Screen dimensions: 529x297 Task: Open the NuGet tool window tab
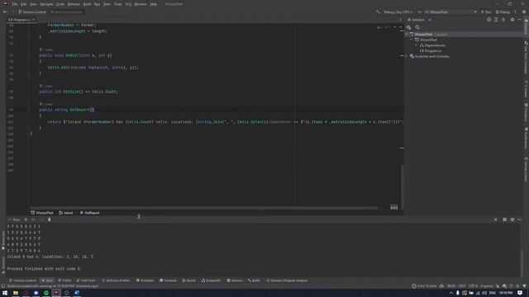tap(189, 280)
